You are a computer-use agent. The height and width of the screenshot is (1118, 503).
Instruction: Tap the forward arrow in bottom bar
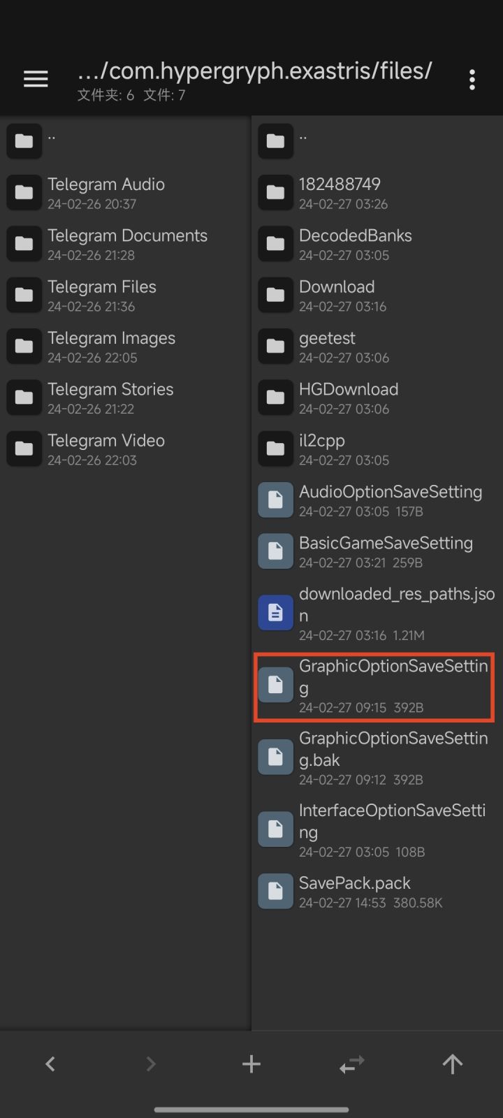(x=151, y=1063)
